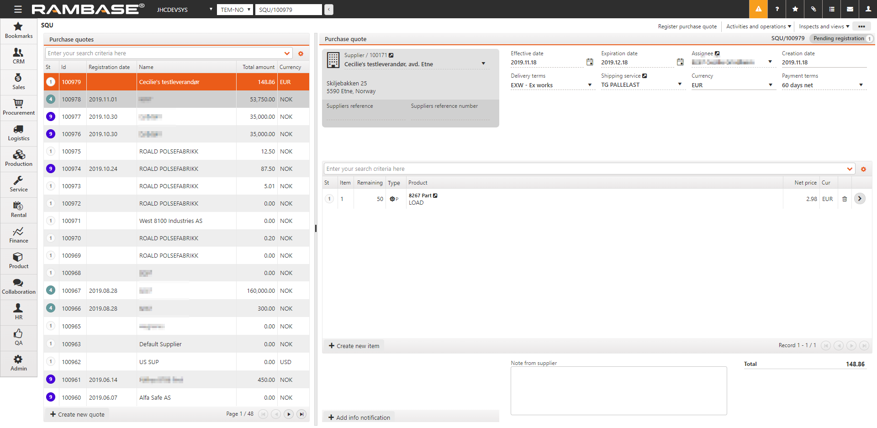Add a new item with Create new item

[x=354, y=346]
